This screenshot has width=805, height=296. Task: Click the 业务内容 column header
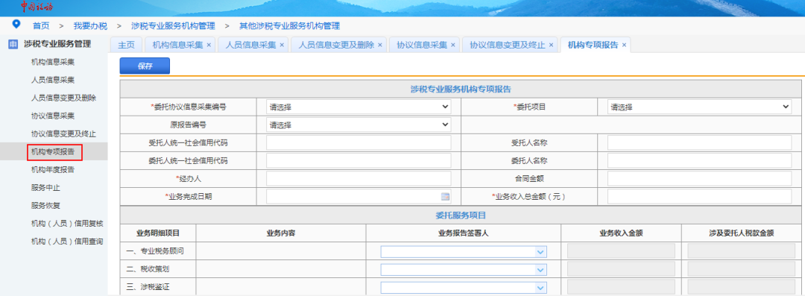(x=280, y=233)
